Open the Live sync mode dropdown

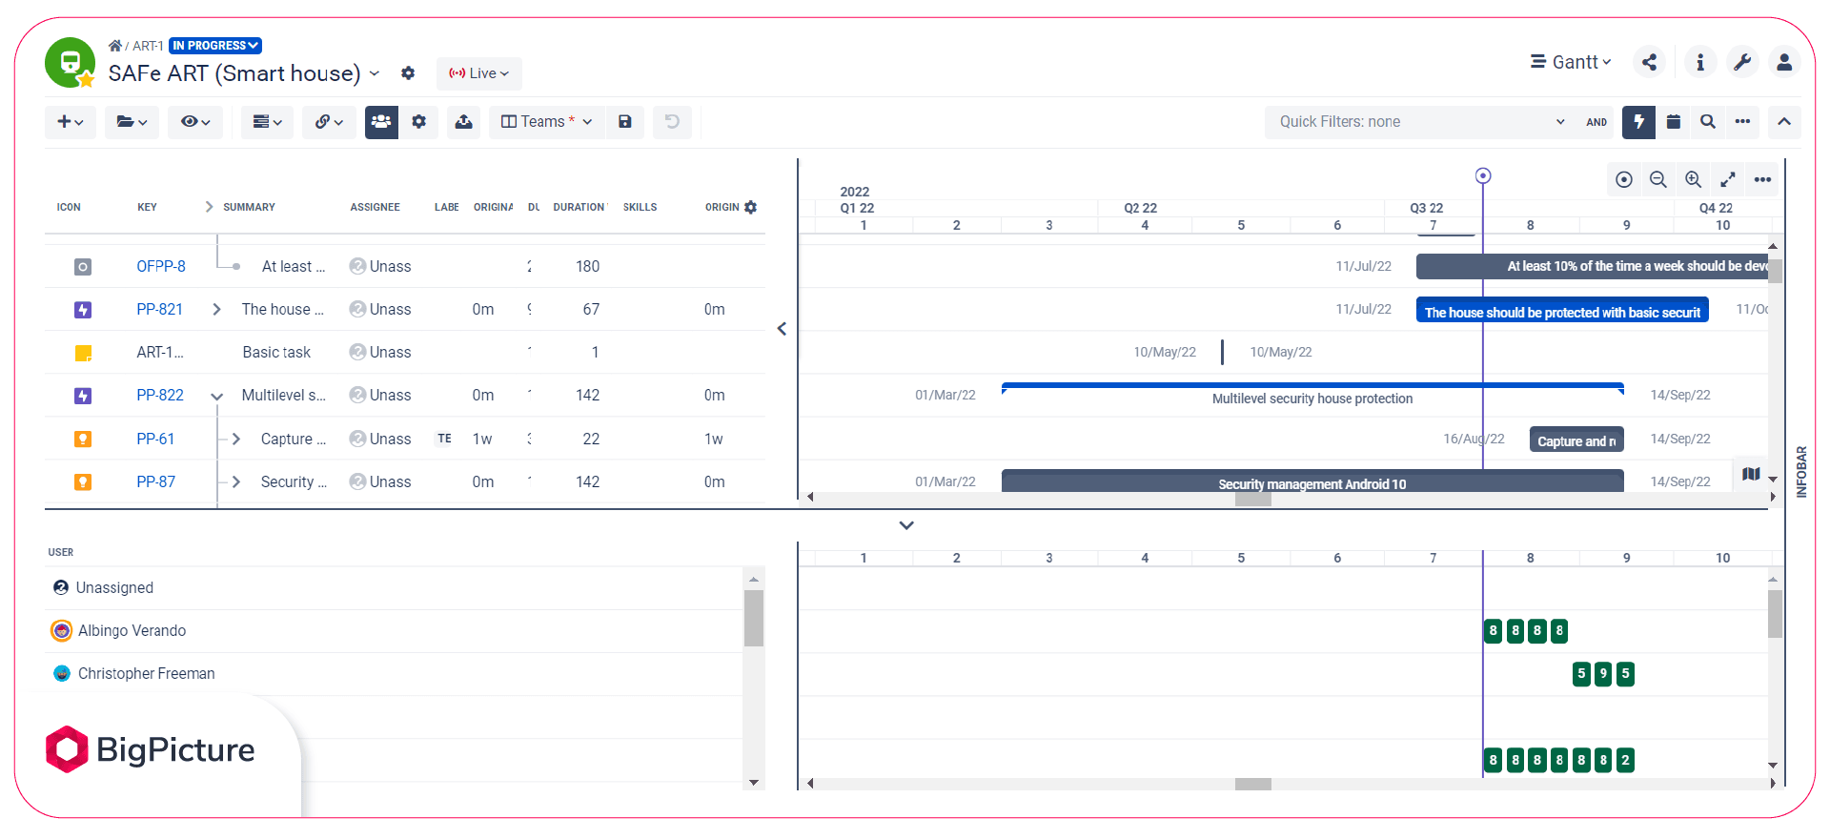pyautogui.click(x=479, y=73)
